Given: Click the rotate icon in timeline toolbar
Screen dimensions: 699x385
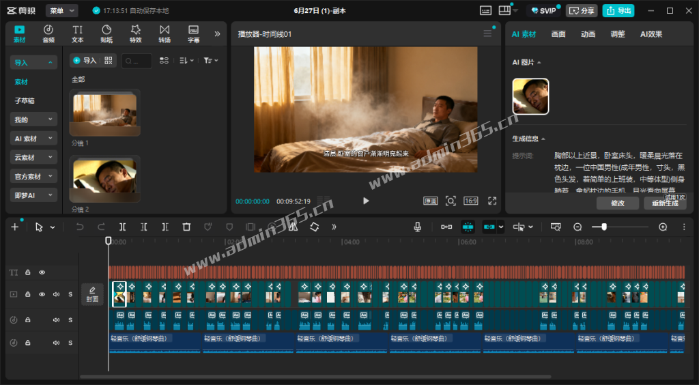Looking at the screenshot, I should (x=314, y=227).
